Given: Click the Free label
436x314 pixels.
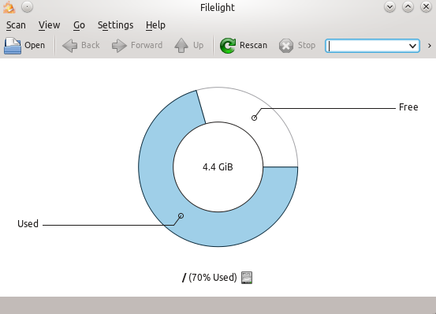Looking at the screenshot, I should (x=408, y=107).
